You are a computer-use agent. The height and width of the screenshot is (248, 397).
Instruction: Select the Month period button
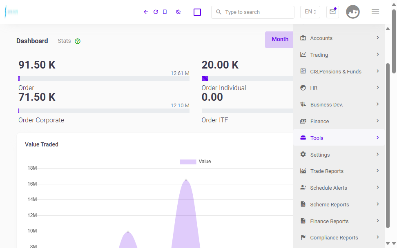click(x=279, y=40)
